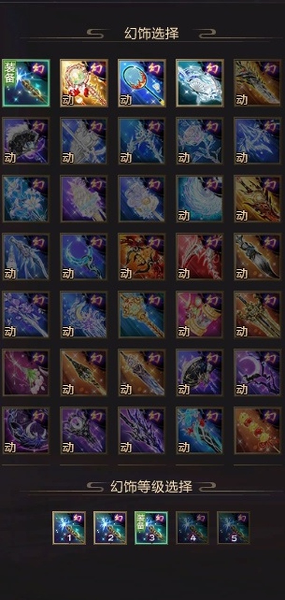Select the white ice crystal skin in top row
Screen dimensions: 285x600
(x=200, y=83)
